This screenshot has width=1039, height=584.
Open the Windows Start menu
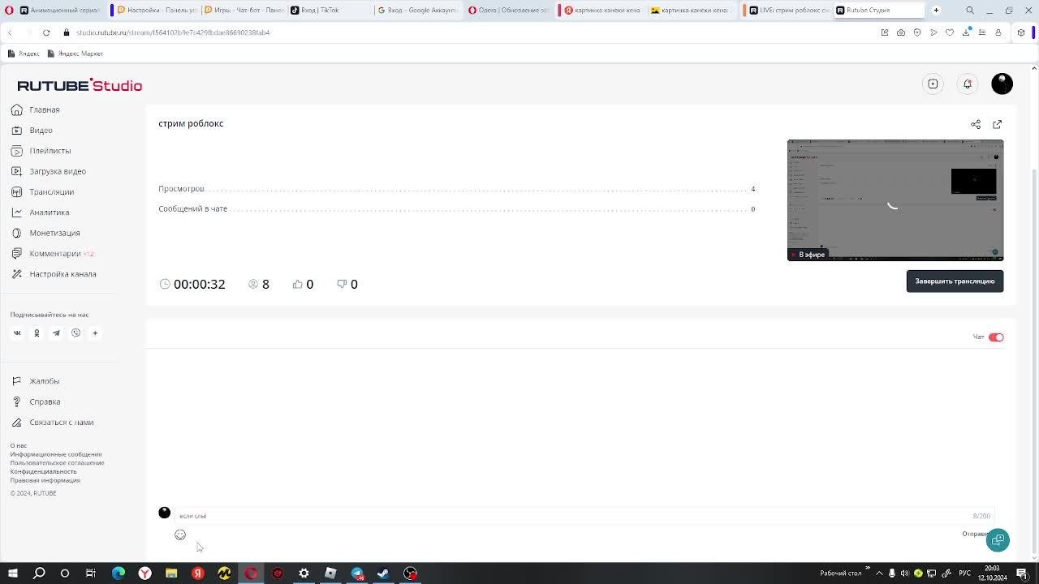coord(13,573)
